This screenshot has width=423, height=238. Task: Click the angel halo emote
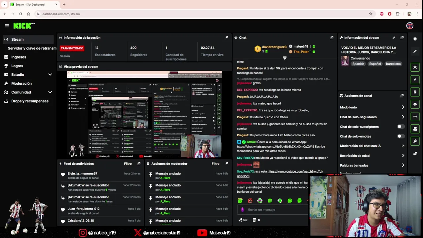click(240, 201)
